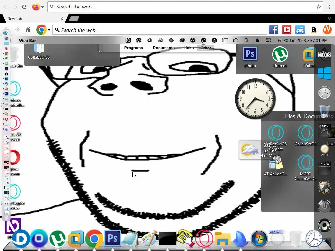Screen dimensions: 335x251
Task: Click the Windows Start orb in the dock
Action: [x=259, y=238]
